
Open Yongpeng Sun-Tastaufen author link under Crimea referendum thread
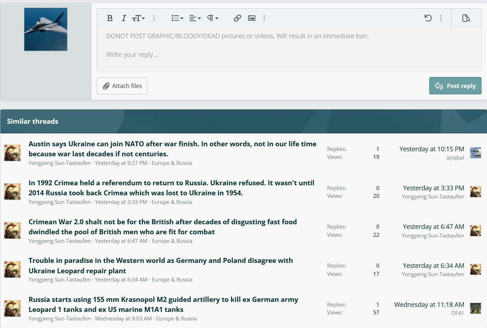60,202
